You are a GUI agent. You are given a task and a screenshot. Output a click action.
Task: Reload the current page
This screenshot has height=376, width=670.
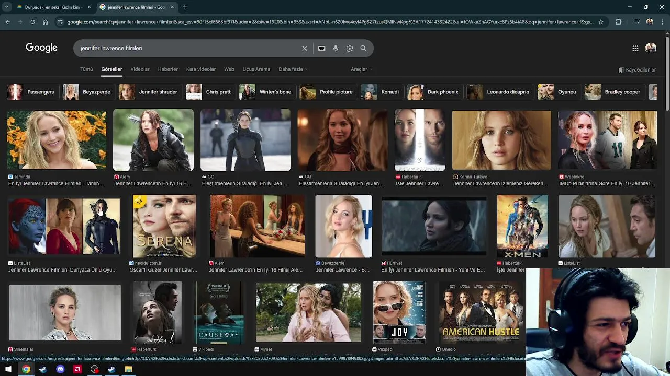[x=32, y=22]
